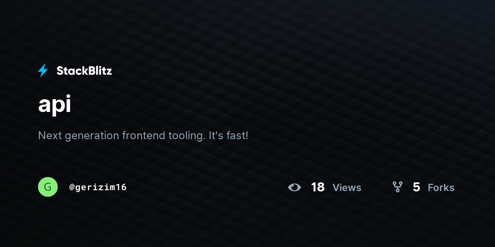The width and height of the screenshot is (495, 247).
Task: Click the StackBlitz lightning bolt logo
Action: click(43, 71)
